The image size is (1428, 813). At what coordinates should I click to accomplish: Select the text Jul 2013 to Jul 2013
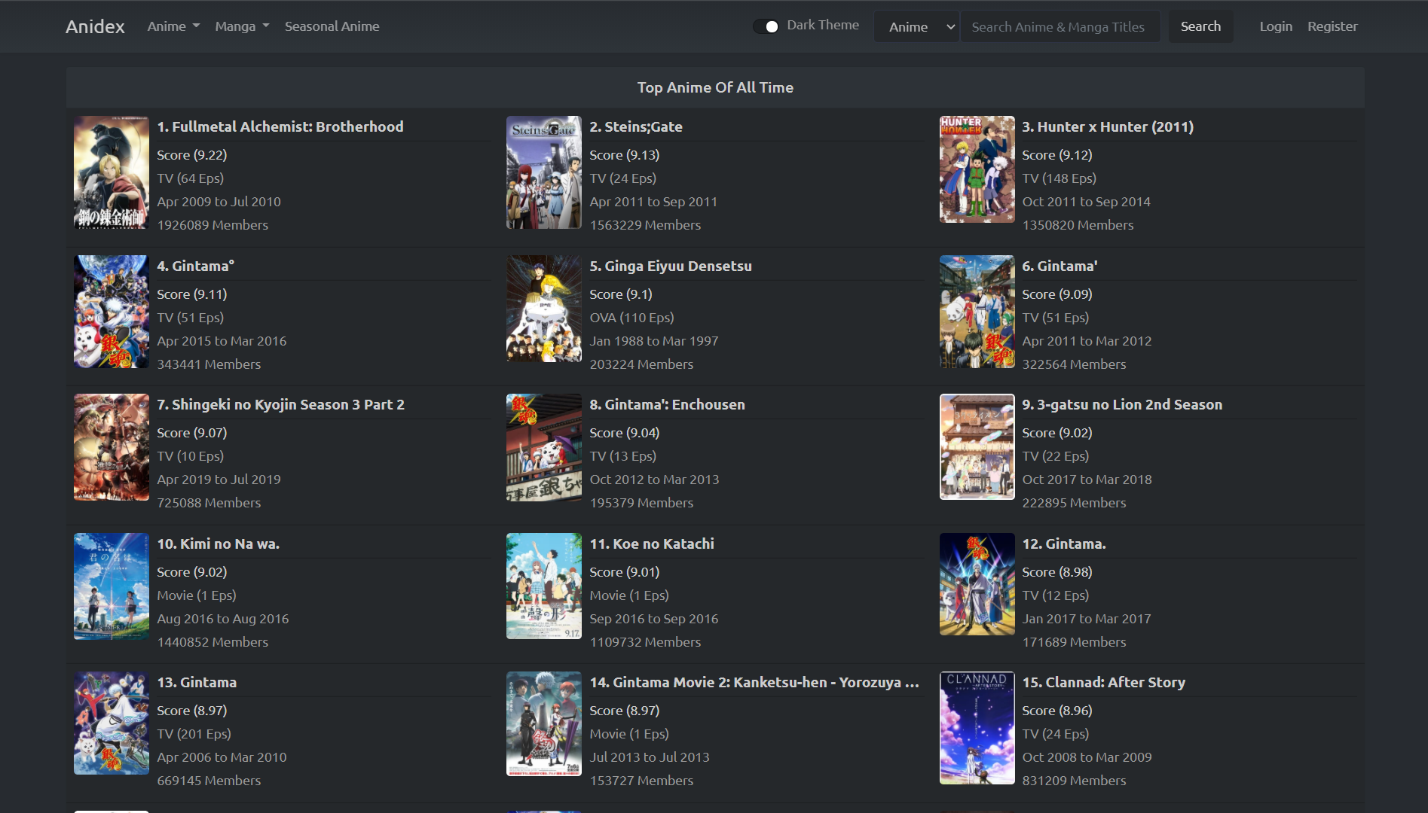coord(649,757)
